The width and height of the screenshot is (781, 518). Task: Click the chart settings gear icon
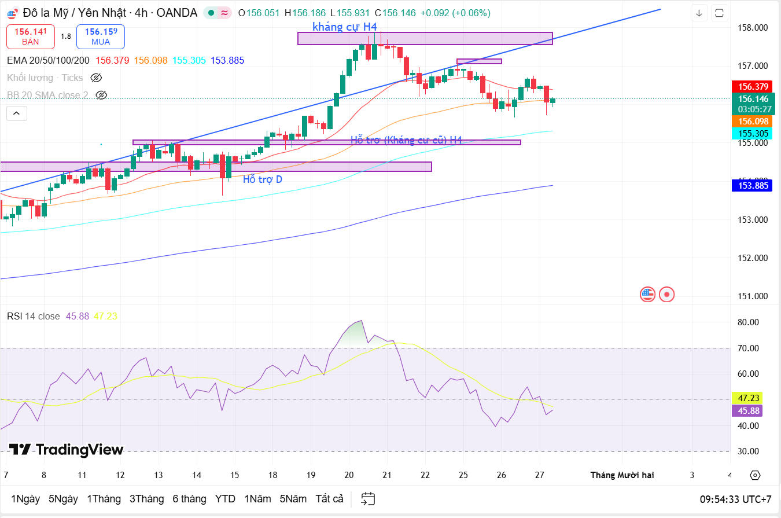click(754, 475)
